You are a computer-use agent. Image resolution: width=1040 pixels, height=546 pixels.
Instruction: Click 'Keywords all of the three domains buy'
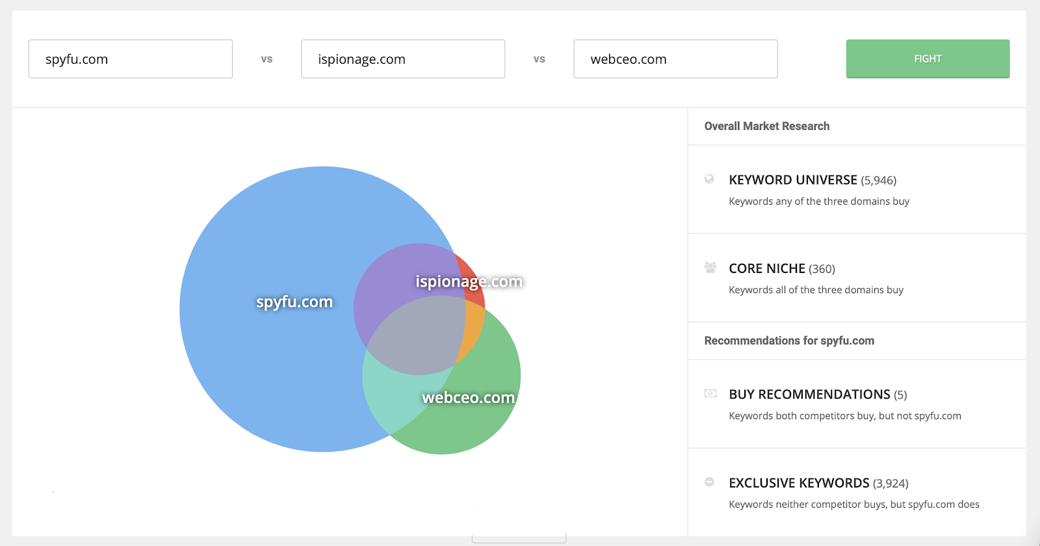(x=816, y=290)
